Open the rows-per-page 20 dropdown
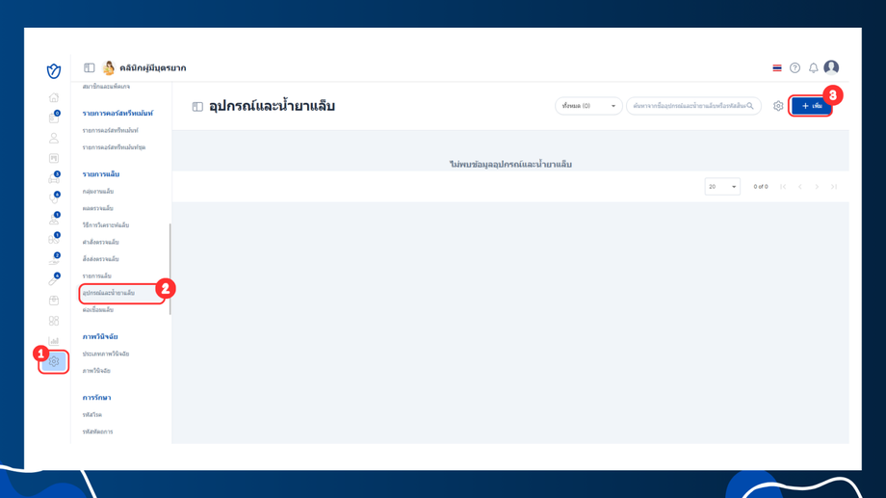Screen dimensions: 886x498 point(722,187)
